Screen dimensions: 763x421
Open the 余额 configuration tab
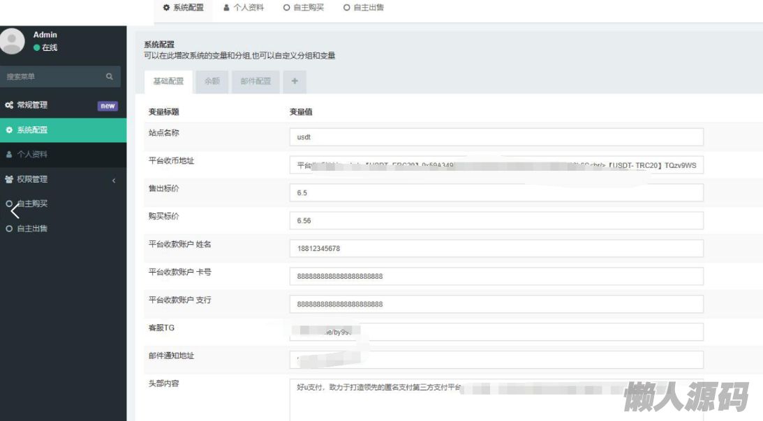click(x=212, y=82)
